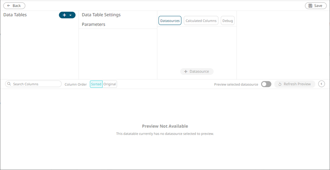Expand the Data Table Settings section

(101, 15)
